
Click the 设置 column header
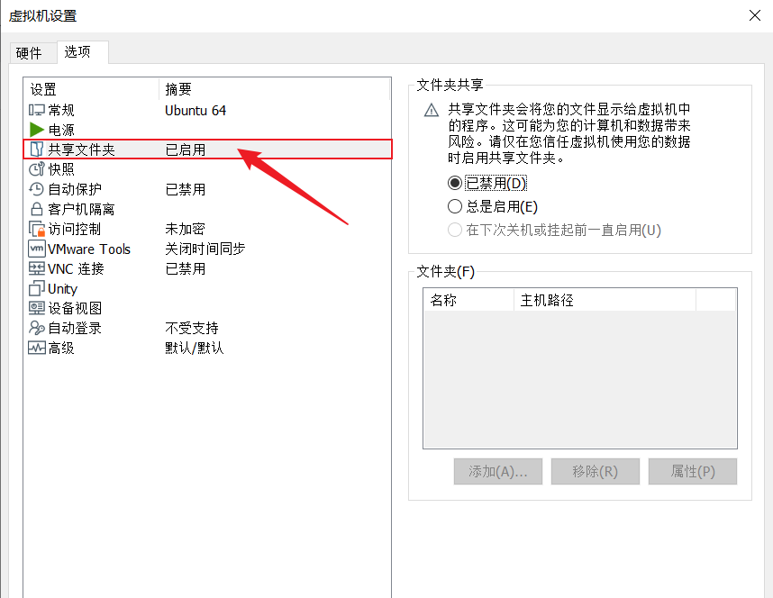point(92,89)
